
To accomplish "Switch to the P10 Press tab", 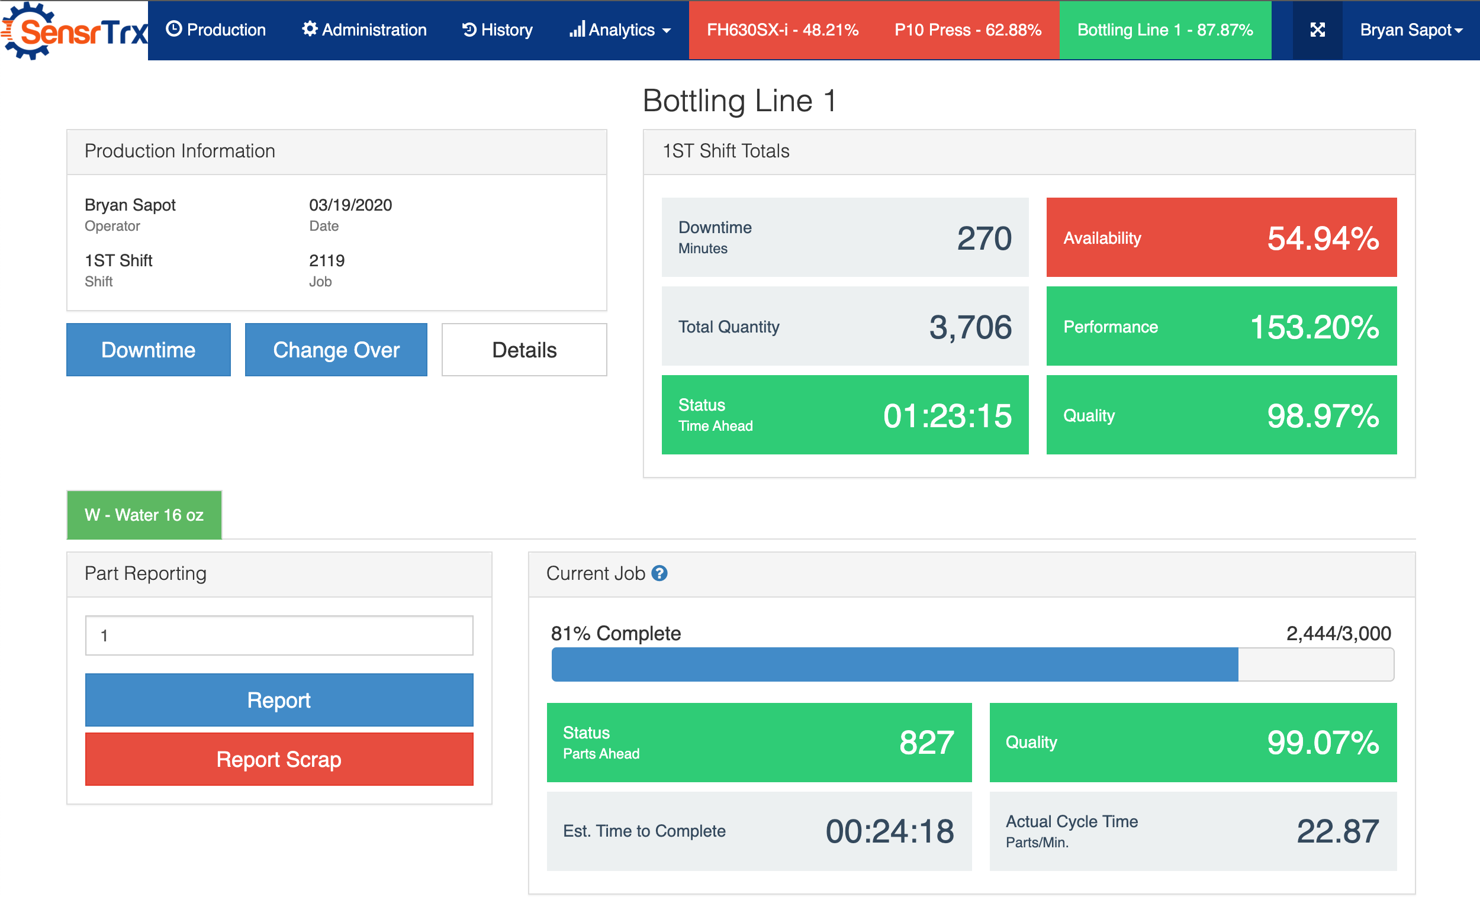I will click(x=967, y=30).
